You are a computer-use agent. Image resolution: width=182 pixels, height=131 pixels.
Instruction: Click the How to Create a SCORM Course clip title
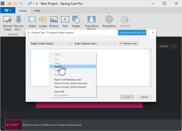click(54, 125)
